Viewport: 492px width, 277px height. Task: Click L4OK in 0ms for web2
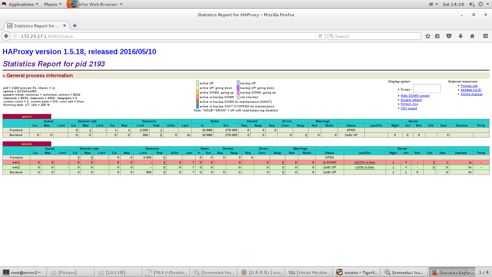365,167
